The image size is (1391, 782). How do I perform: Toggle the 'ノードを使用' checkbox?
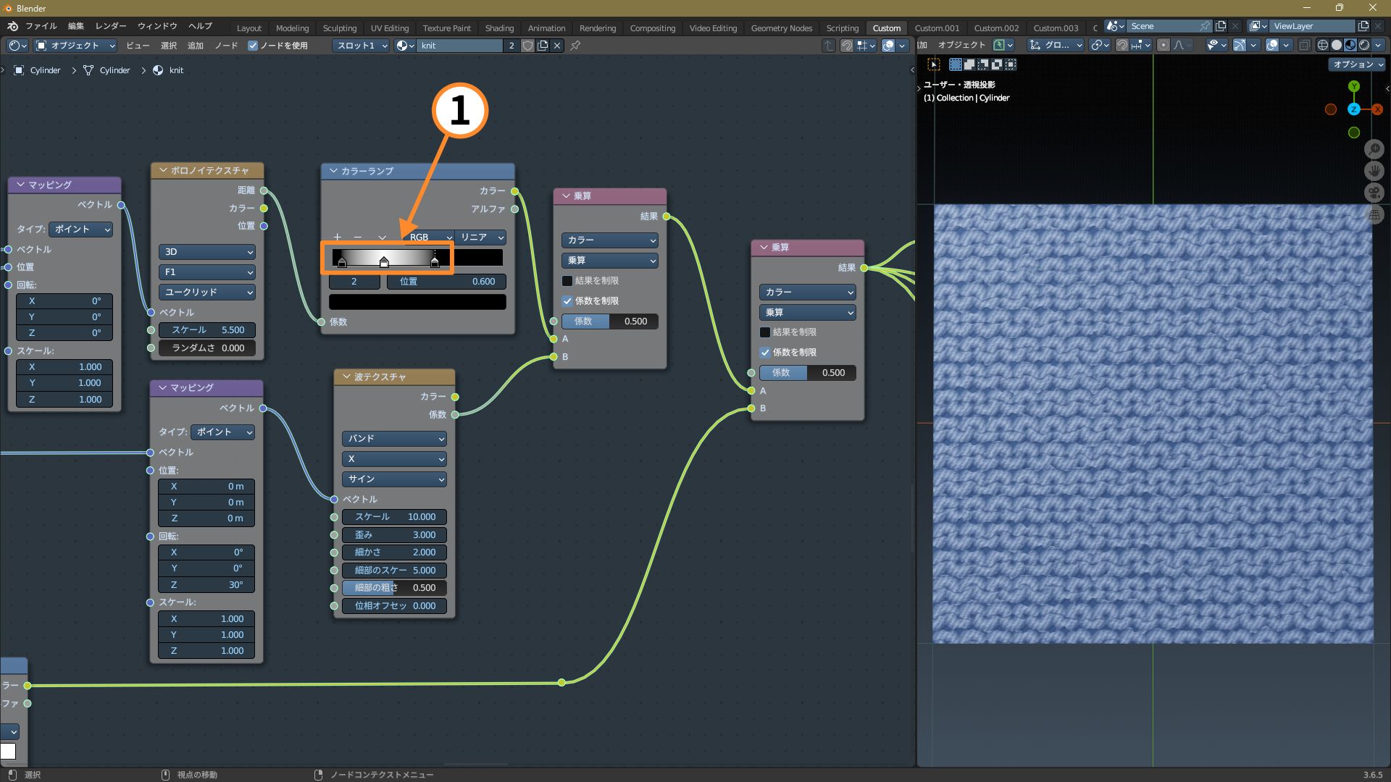pyautogui.click(x=253, y=46)
